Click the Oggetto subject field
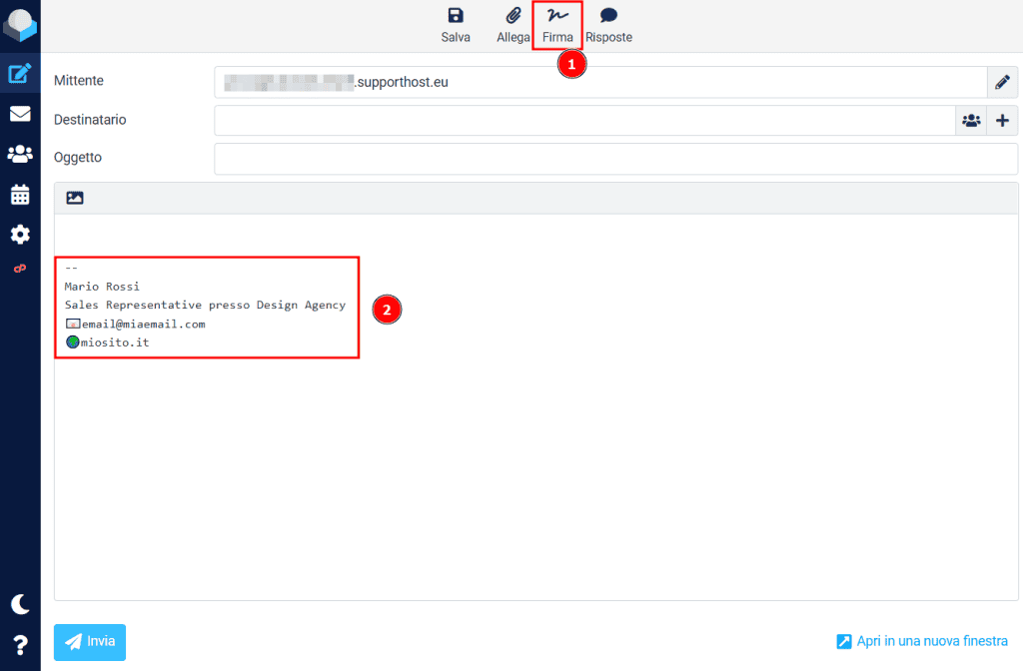This screenshot has width=1023, height=671. (x=615, y=159)
